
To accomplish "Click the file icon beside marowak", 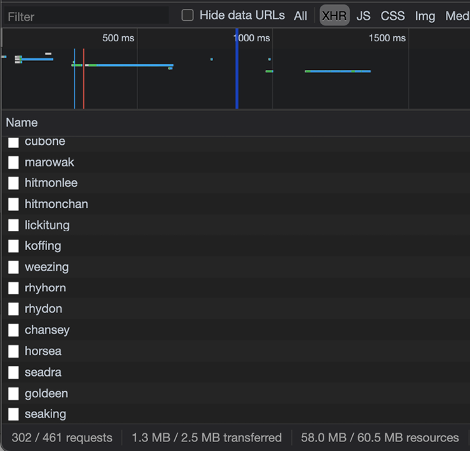I will point(13,163).
